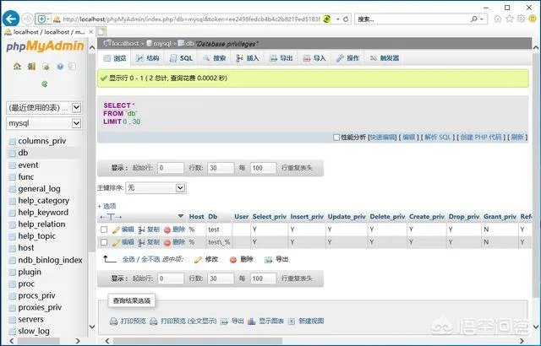Click the 解析 SQL link
This screenshot has width=541, height=346.
click(x=438, y=138)
